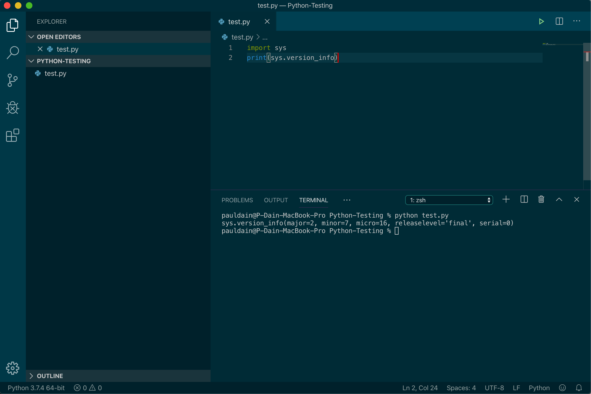Add a new terminal
Viewport: 591px width, 394px height.
pyautogui.click(x=506, y=199)
